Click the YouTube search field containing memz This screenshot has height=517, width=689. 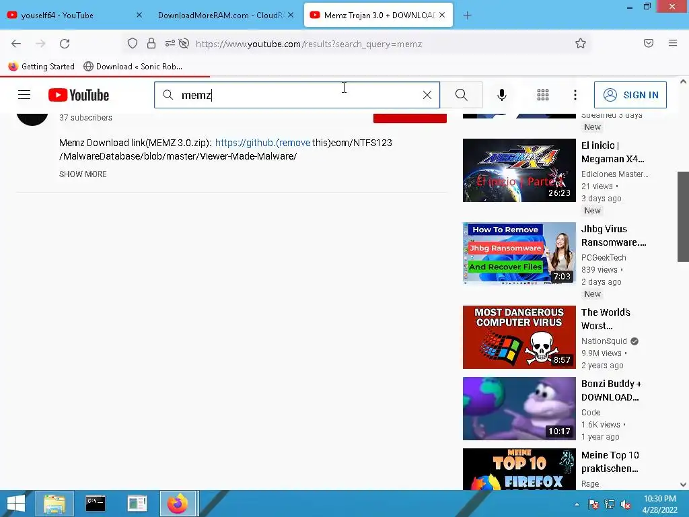(297, 95)
